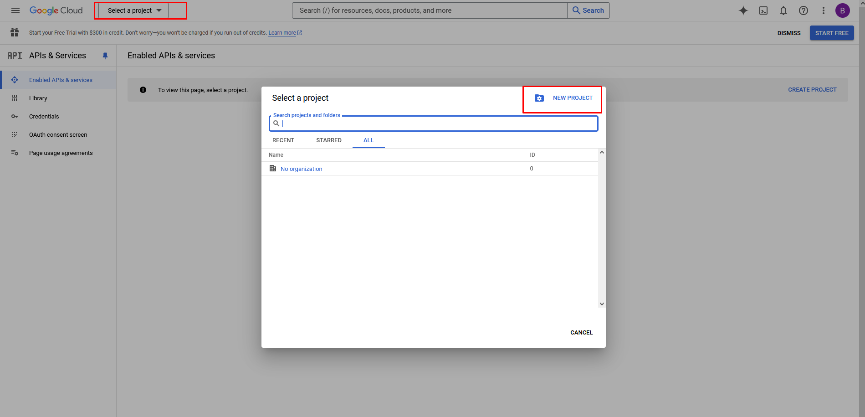Click the START FREE button
This screenshot has width=865, height=417.
click(x=831, y=33)
